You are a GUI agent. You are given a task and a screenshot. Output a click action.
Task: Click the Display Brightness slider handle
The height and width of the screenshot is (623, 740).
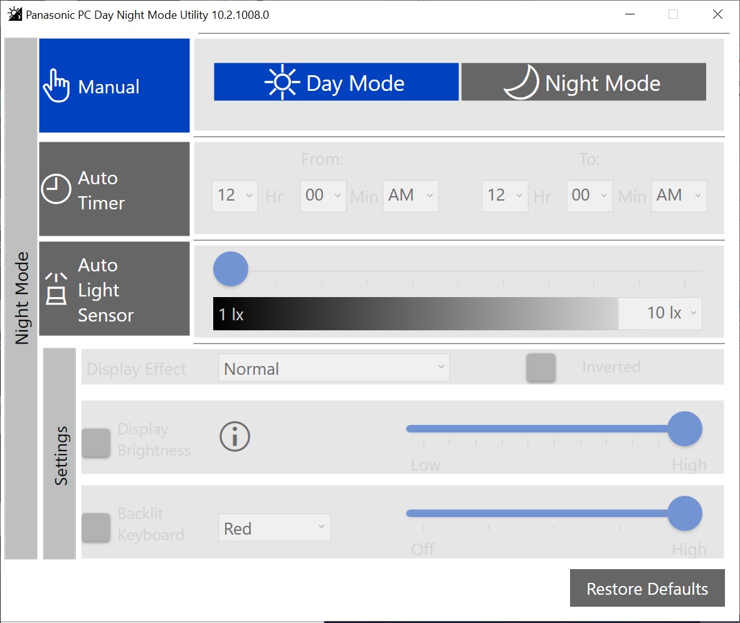coord(685,429)
